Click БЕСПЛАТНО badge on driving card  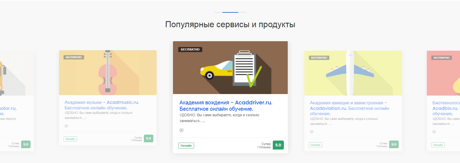[x=190, y=49]
